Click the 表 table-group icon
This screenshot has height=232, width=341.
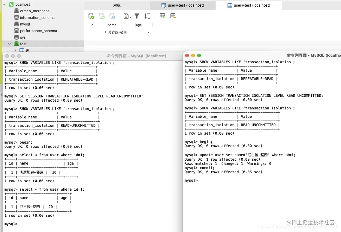point(22,50)
